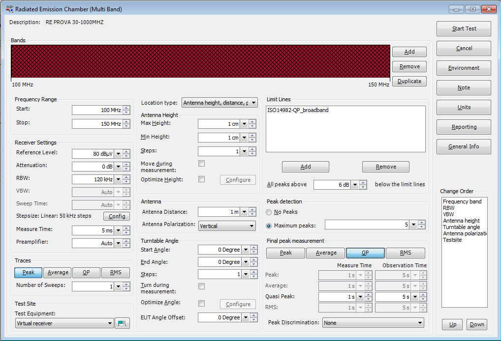Open Reference Level unit dropdown
The image size is (501, 341).
(x=118, y=154)
